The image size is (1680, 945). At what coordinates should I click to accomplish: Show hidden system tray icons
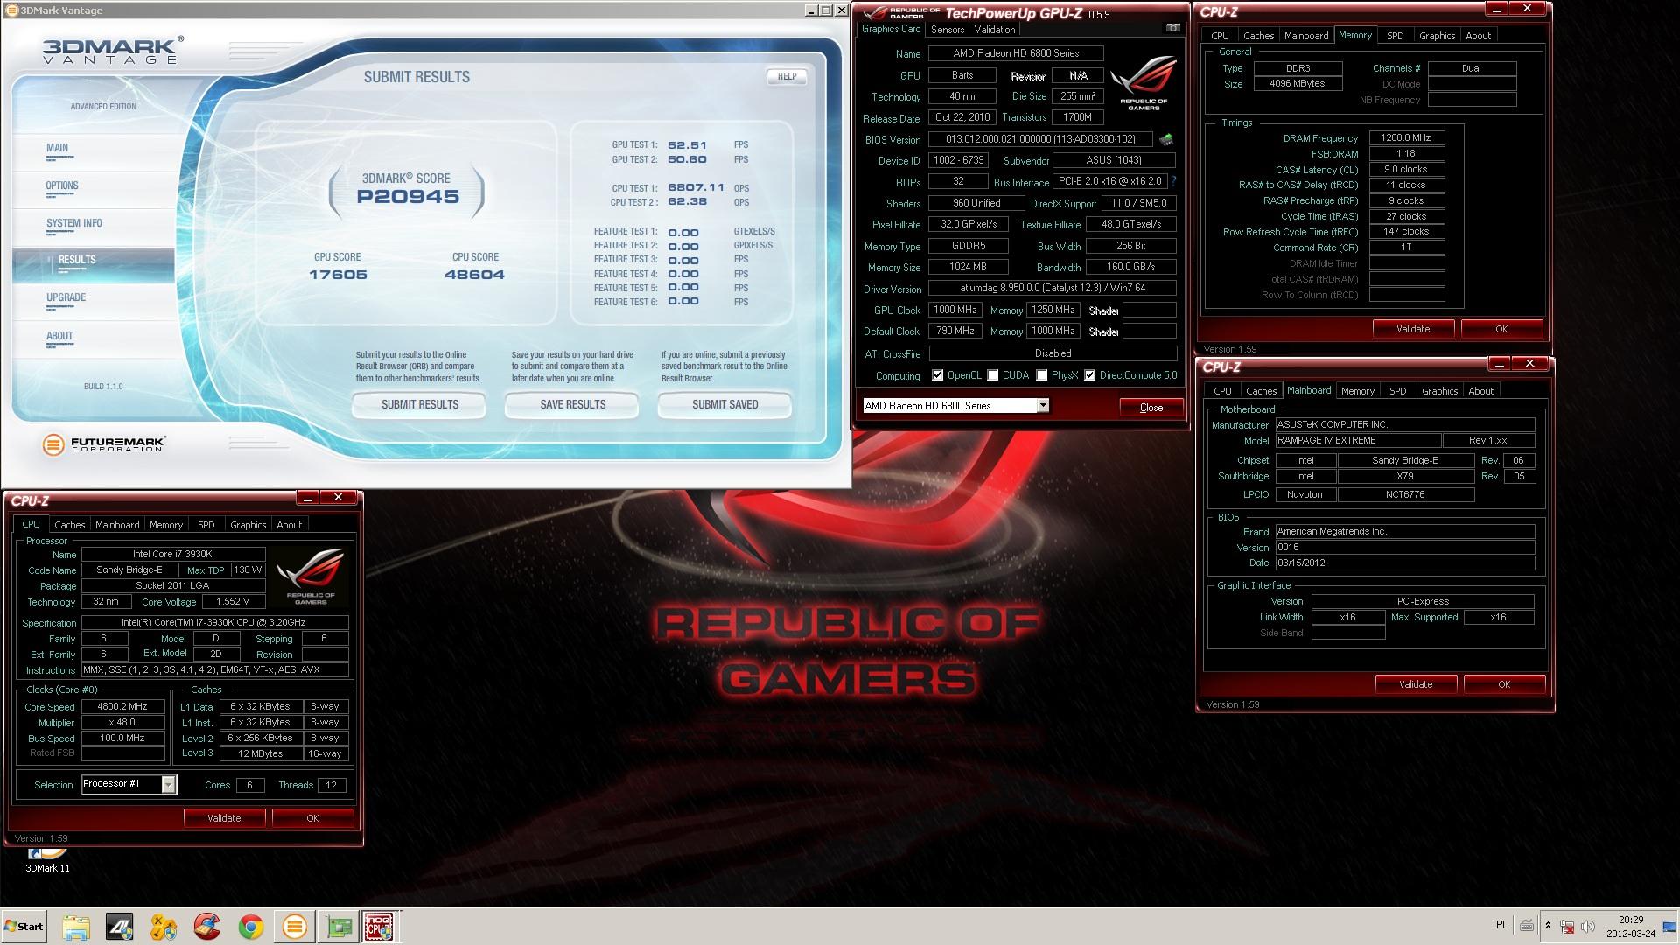coord(1548,926)
